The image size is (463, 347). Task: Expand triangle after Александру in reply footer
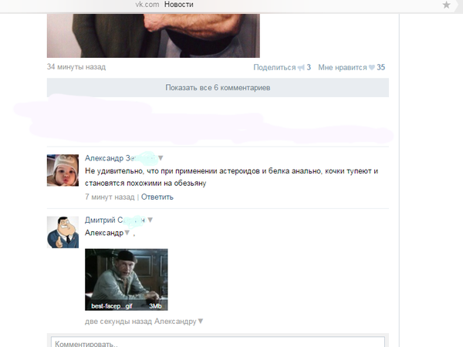pos(201,322)
